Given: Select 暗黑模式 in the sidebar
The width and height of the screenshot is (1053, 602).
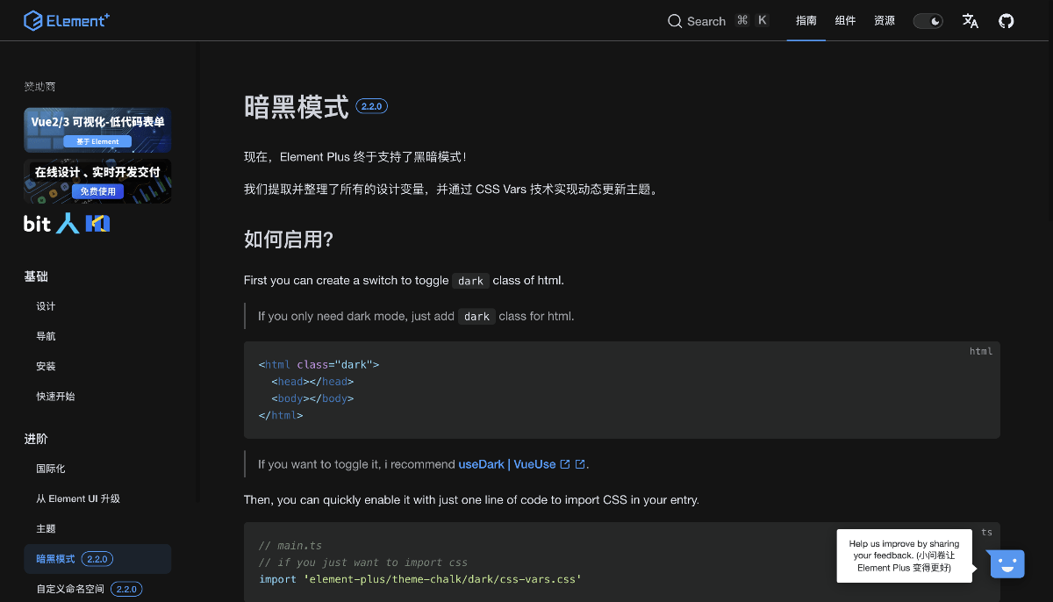Looking at the screenshot, I should click(x=97, y=559).
